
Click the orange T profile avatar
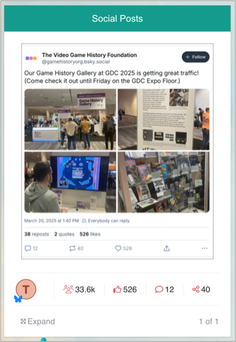click(26, 289)
